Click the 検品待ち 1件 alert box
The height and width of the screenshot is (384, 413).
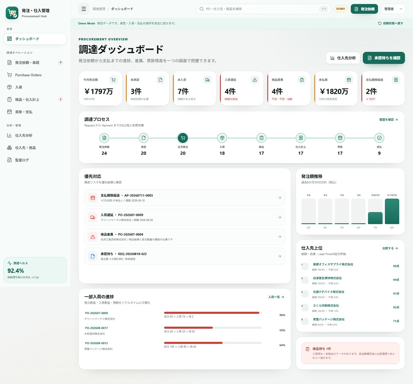click(x=350, y=353)
